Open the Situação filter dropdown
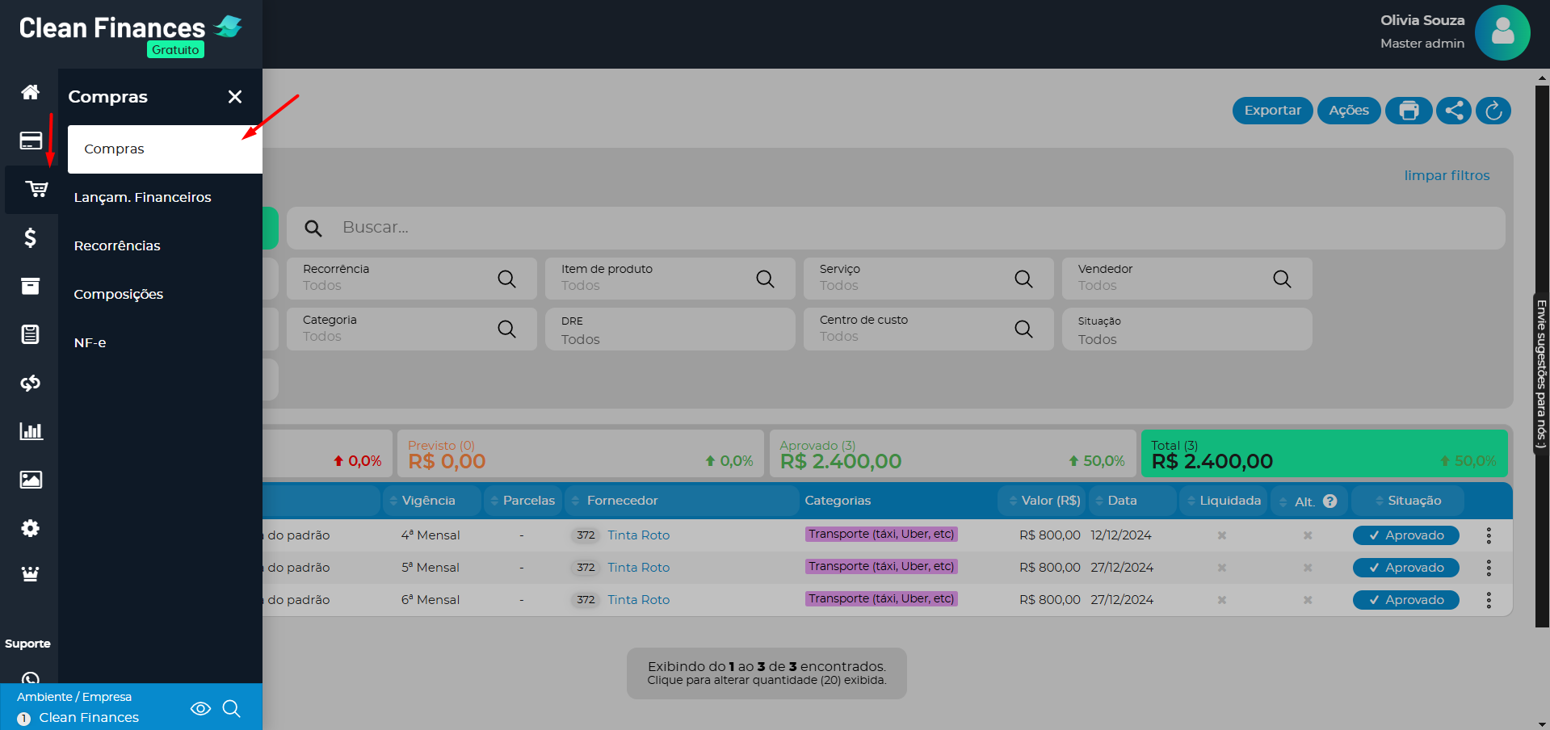The height and width of the screenshot is (730, 1550). click(x=1186, y=329)
